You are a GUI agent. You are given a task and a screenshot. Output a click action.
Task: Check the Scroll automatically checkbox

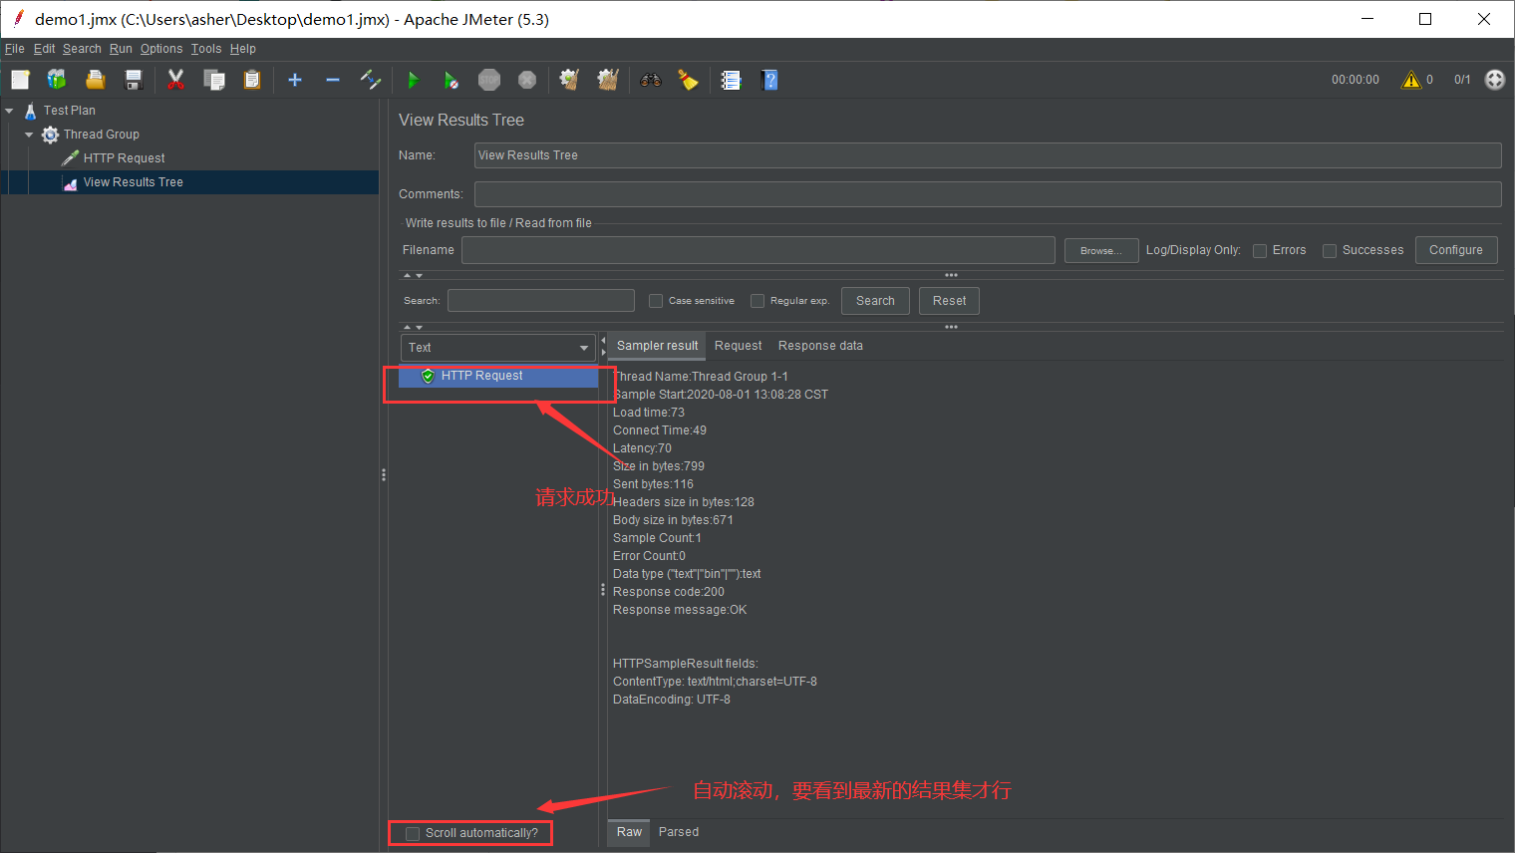point(413,834)
